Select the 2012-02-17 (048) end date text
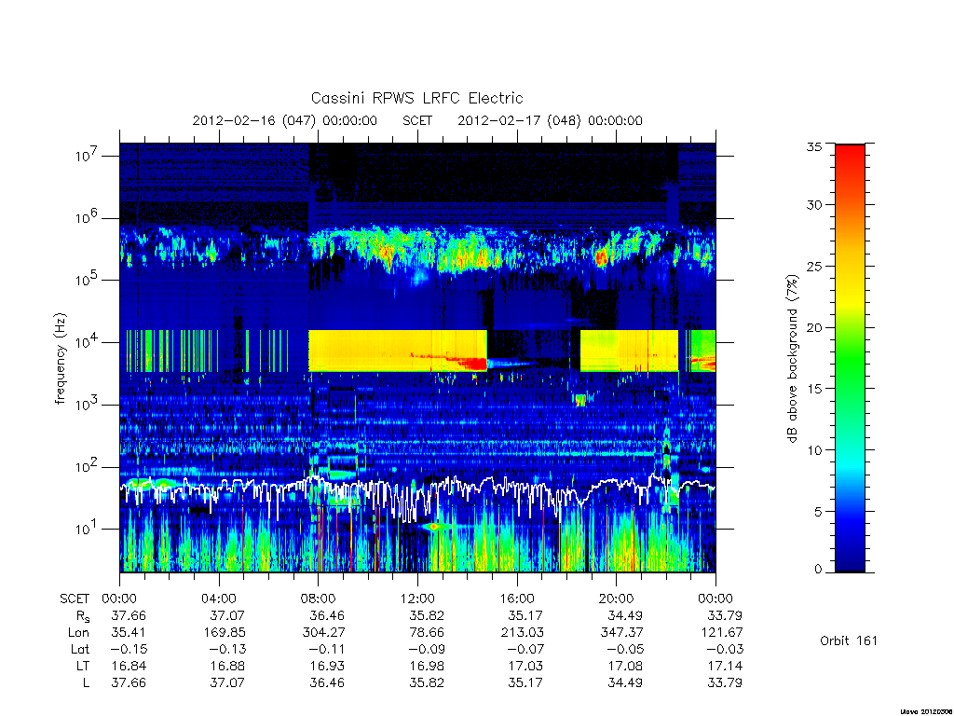 520,120
